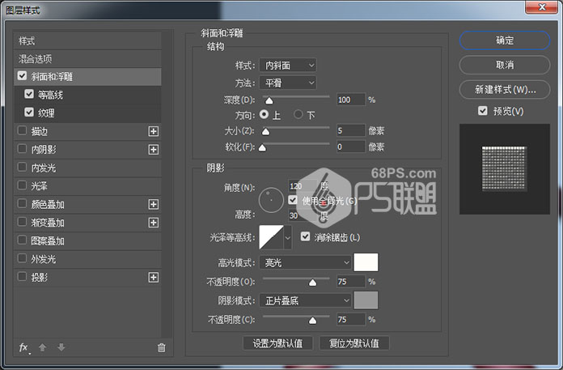Toggle the 使用全局光 checkbox
Viewport: 563px width, 370px height.
click(293, 200)
